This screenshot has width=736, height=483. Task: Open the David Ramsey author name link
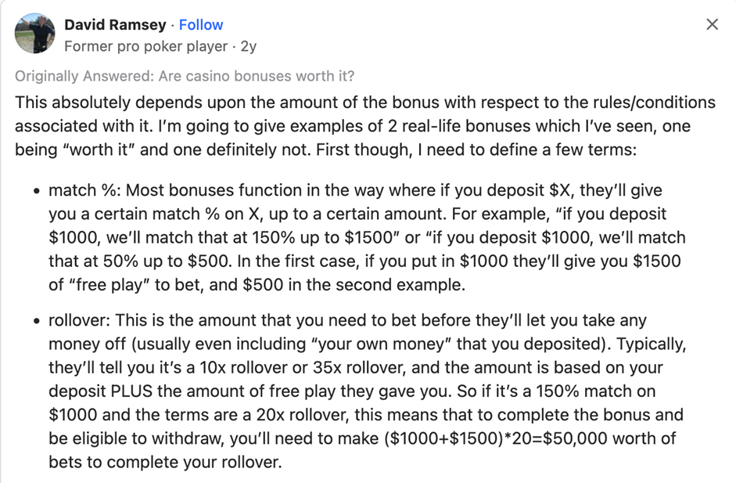115,25
